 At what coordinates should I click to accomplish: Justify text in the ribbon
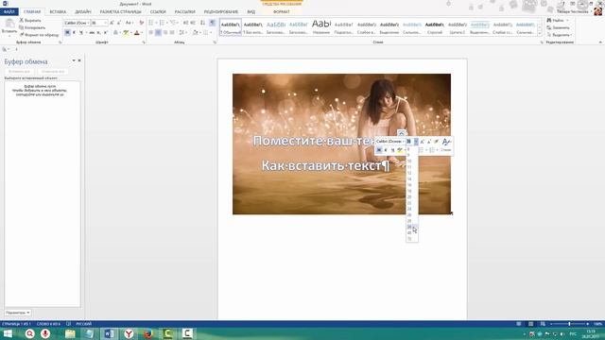point(172,32)
